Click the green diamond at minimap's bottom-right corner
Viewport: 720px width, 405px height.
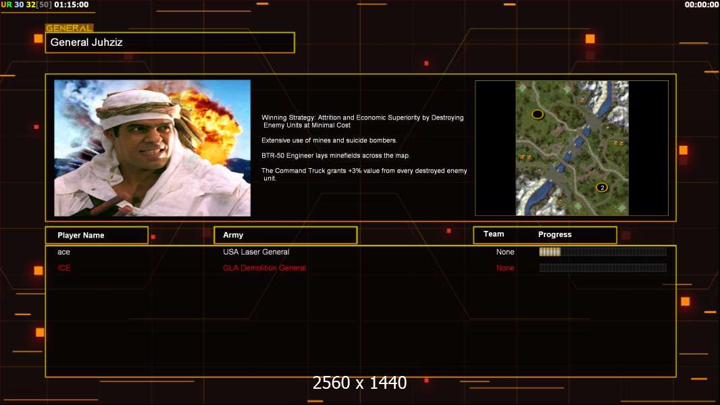[622, 208]
